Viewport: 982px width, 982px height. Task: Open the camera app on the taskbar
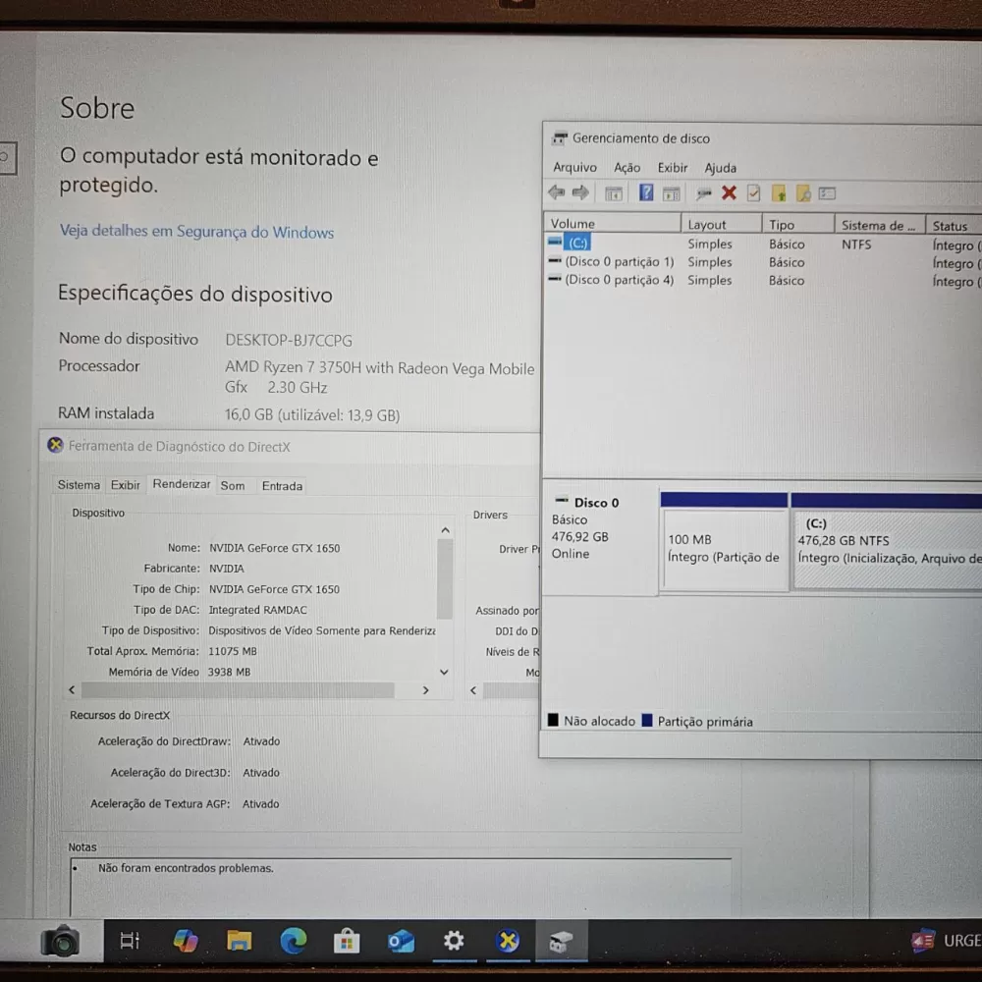pyautogui.click(x=60, y=941)
